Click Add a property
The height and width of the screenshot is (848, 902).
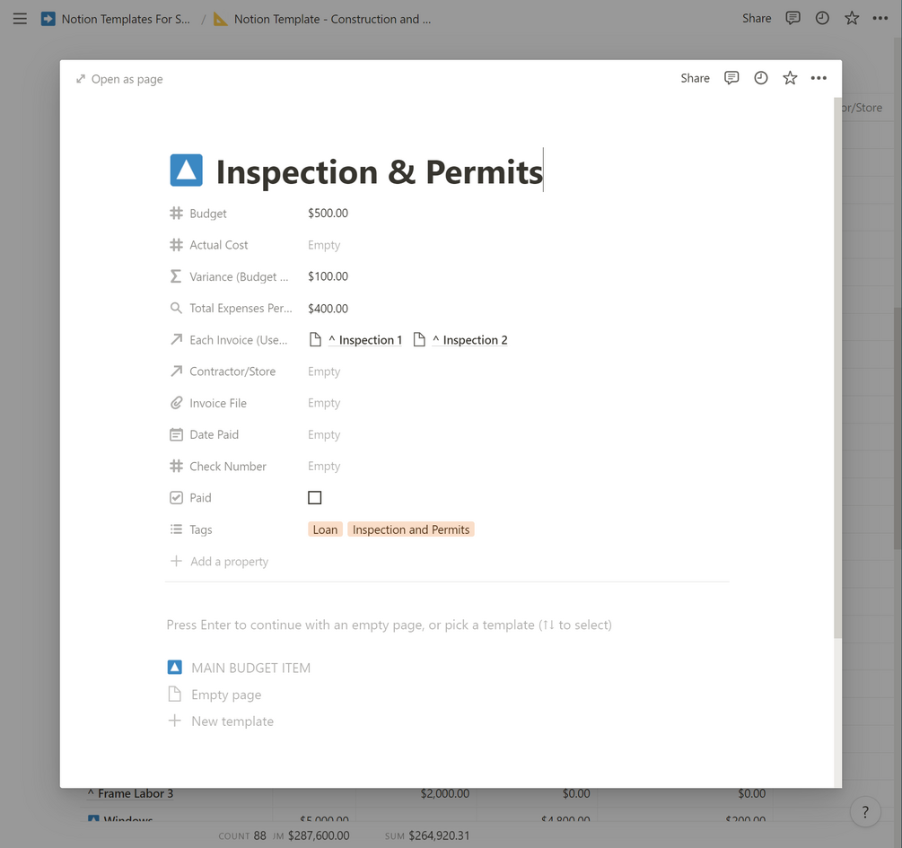click(x=229, y=562)
